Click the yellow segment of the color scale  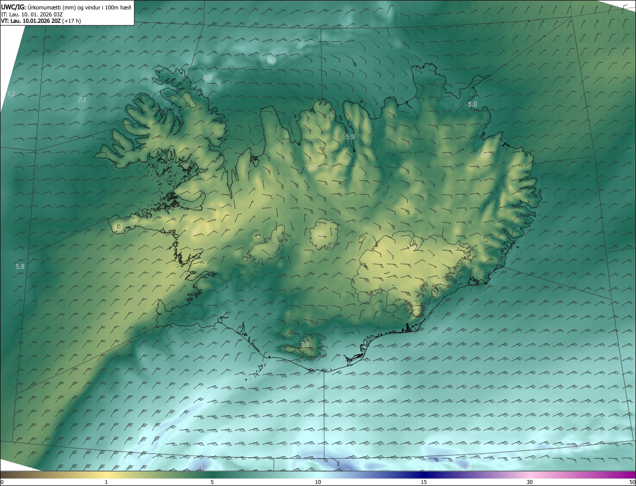pos(106,475)
